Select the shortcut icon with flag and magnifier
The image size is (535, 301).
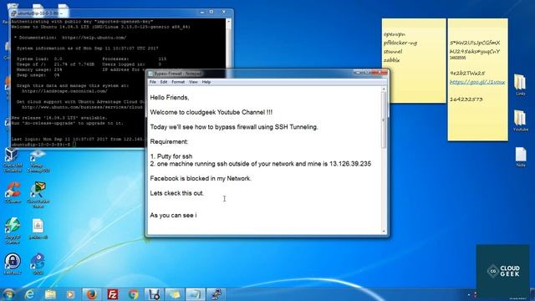tap(38, 195)
